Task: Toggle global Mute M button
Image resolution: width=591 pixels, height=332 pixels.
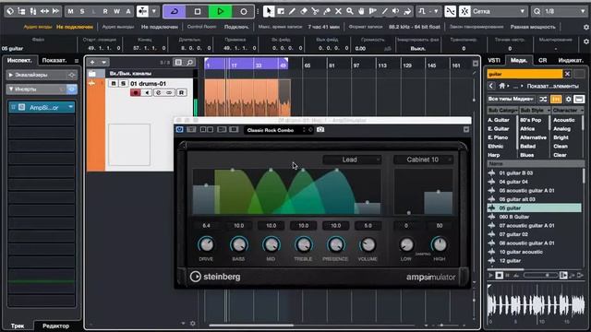Action: [70, 11]
